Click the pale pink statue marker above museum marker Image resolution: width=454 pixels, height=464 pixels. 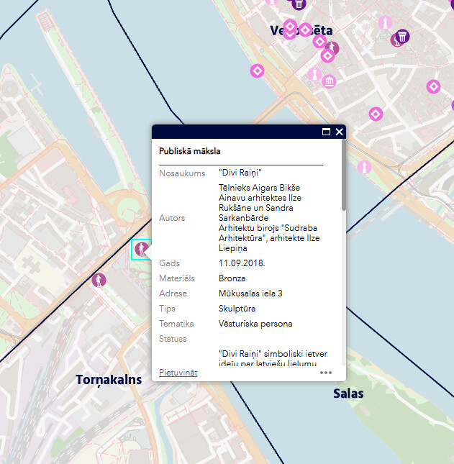point(314,74)
